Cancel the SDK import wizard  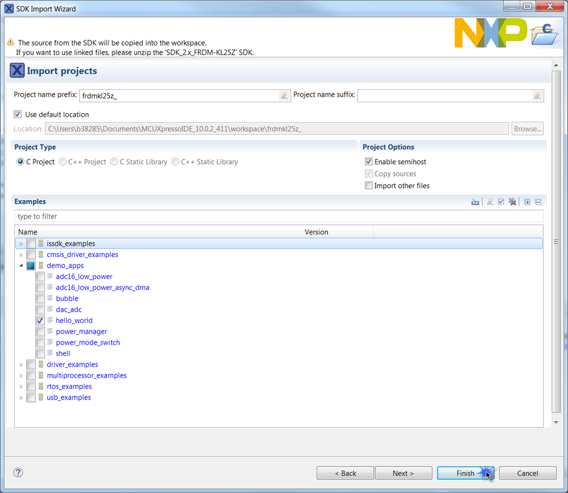click(528, 473)
